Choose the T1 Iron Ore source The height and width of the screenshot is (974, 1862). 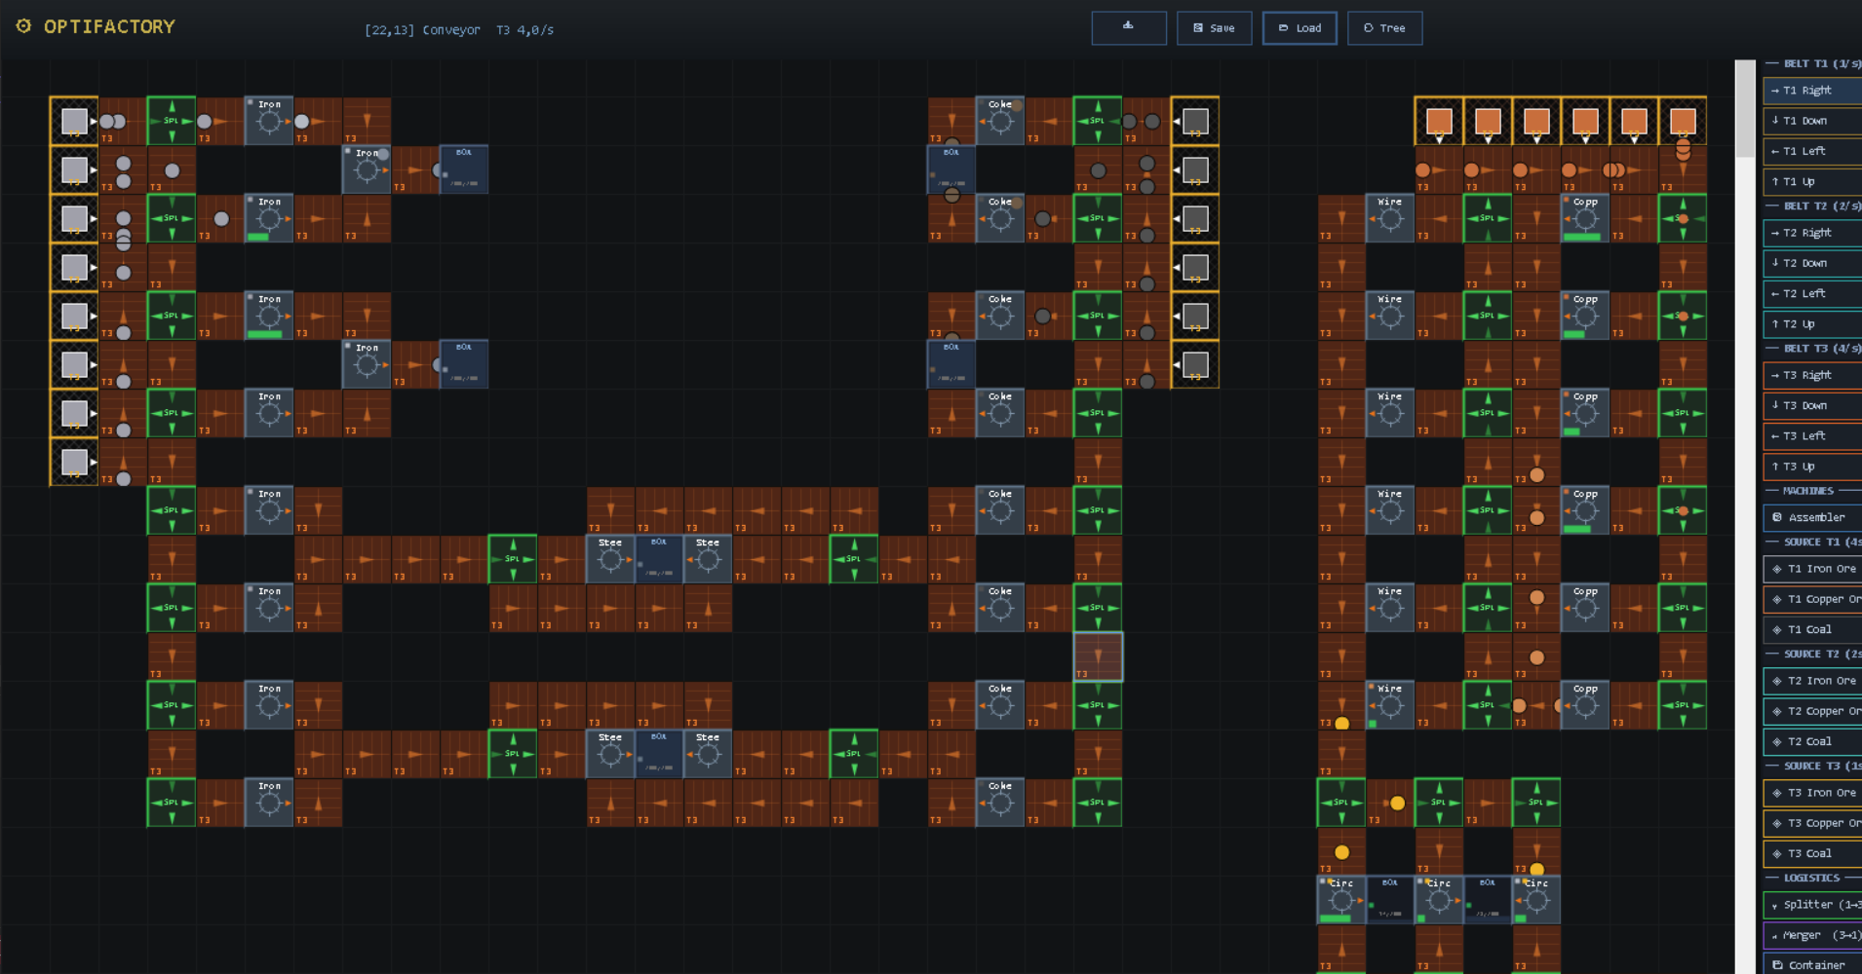[x=1813, y=569]
